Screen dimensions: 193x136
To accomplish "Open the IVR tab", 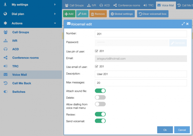I will pyautogui.click(x=91, y=5).
